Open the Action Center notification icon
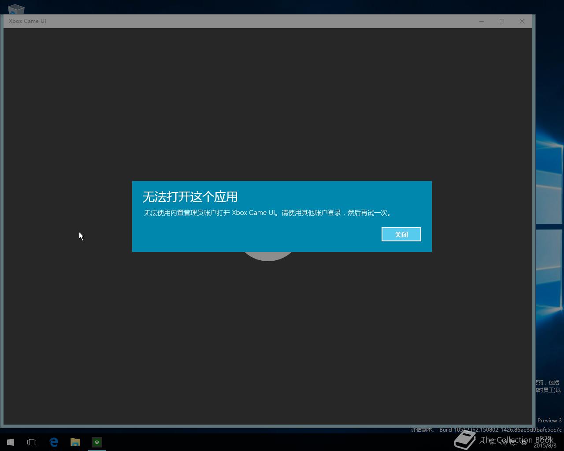Screen dimensions: 564x451 click(514, 442)
